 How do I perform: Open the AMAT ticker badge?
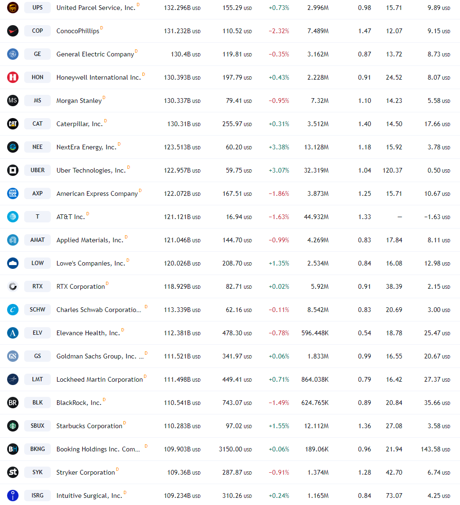(38, 239)
